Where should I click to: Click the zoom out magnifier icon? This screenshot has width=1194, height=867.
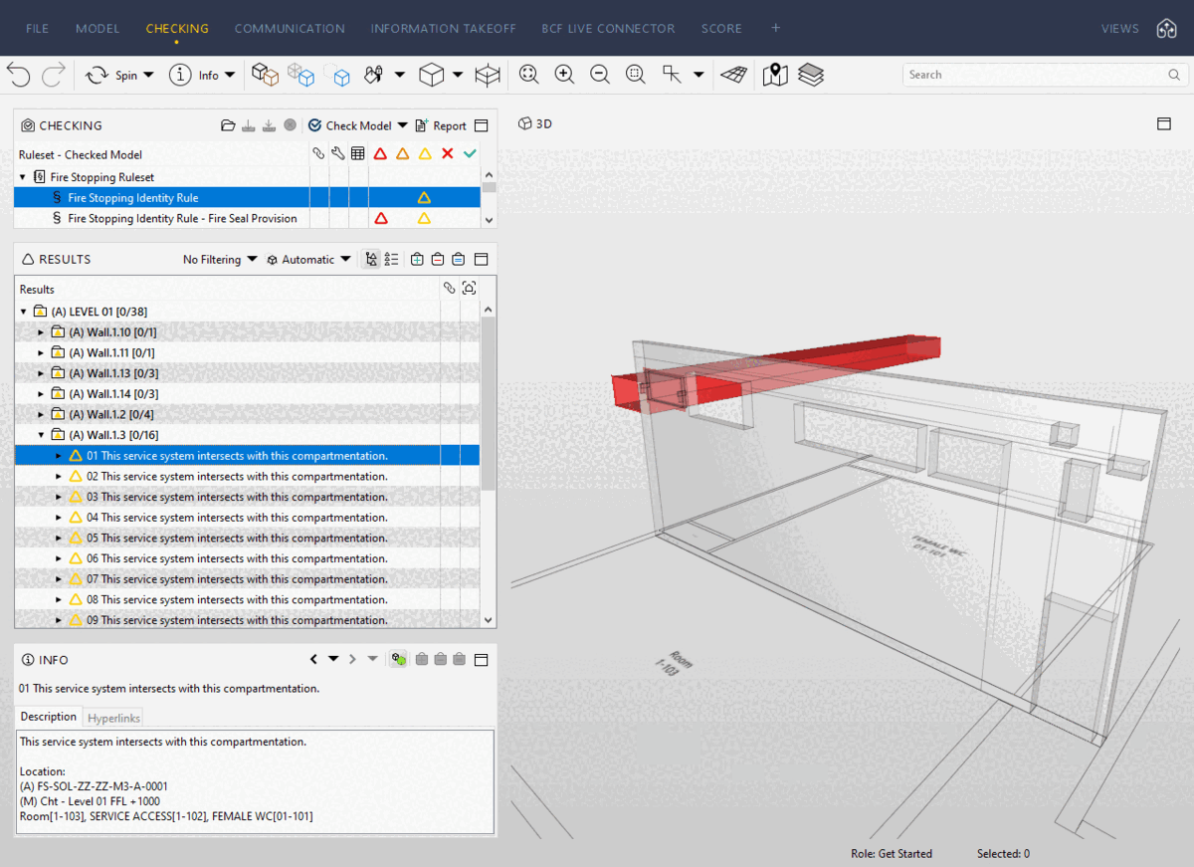coord(600,75)
